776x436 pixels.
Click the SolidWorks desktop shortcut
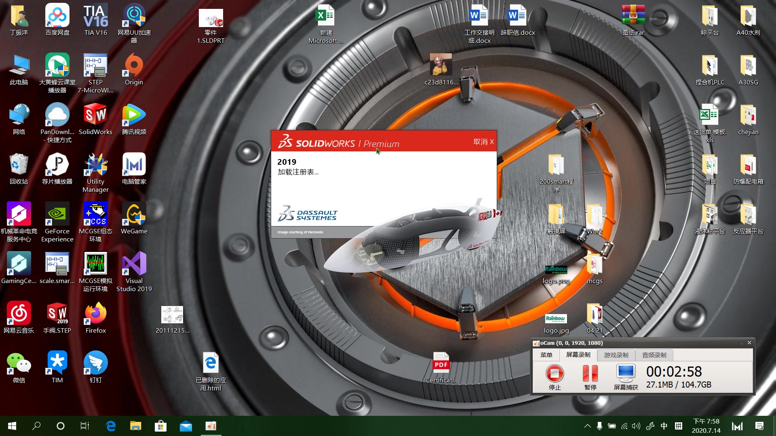95,117
